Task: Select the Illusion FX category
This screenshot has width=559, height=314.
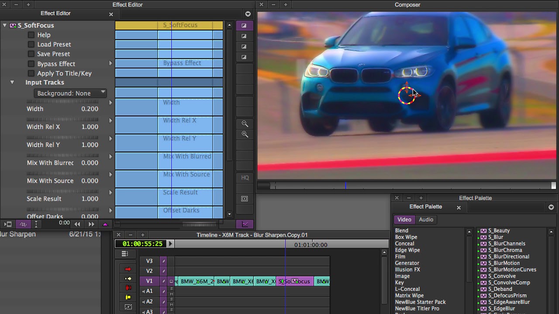Action: (407, 270)
